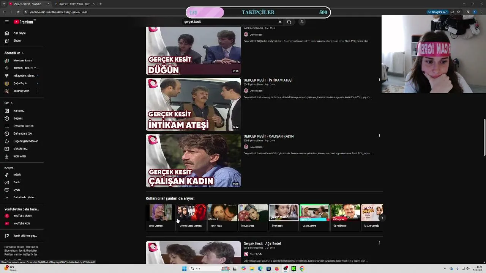The height and width of the screenshot is (273, 486).
Task: Open Beğendiğim videolar list
Action: pos(22,141)
